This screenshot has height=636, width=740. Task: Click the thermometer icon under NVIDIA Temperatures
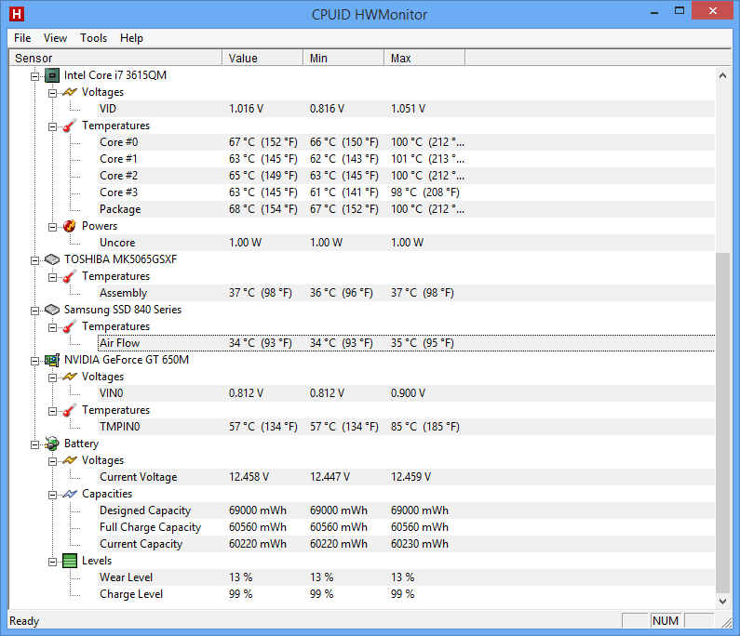[x=70, y=410]
